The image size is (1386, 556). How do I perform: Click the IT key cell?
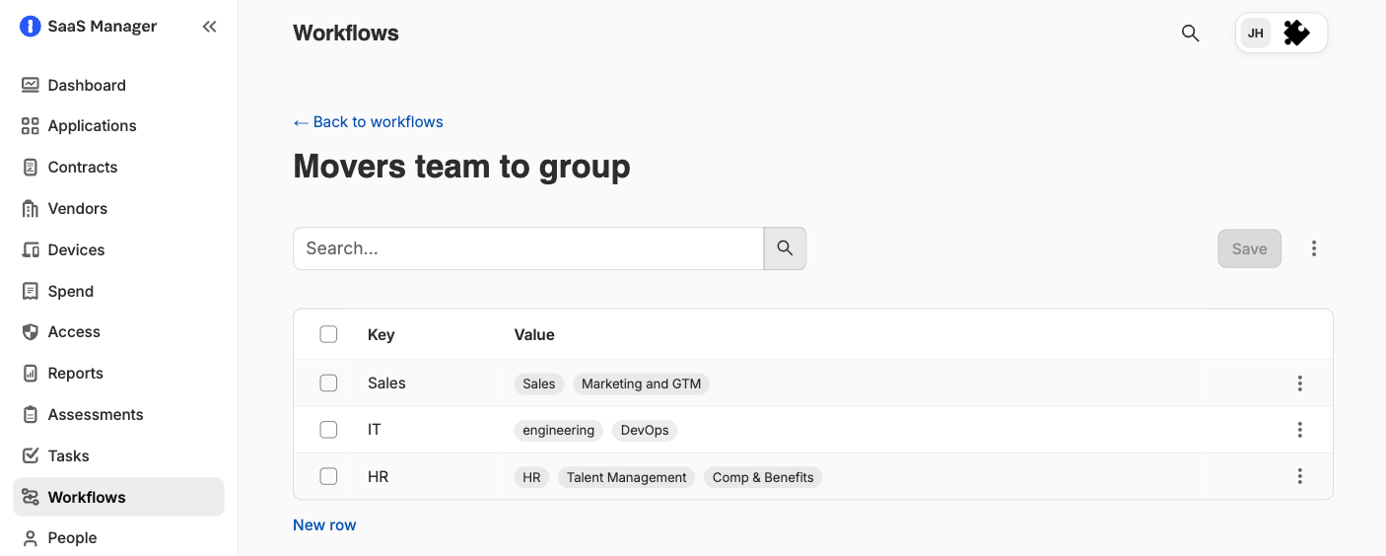click(x=375, y=430)
